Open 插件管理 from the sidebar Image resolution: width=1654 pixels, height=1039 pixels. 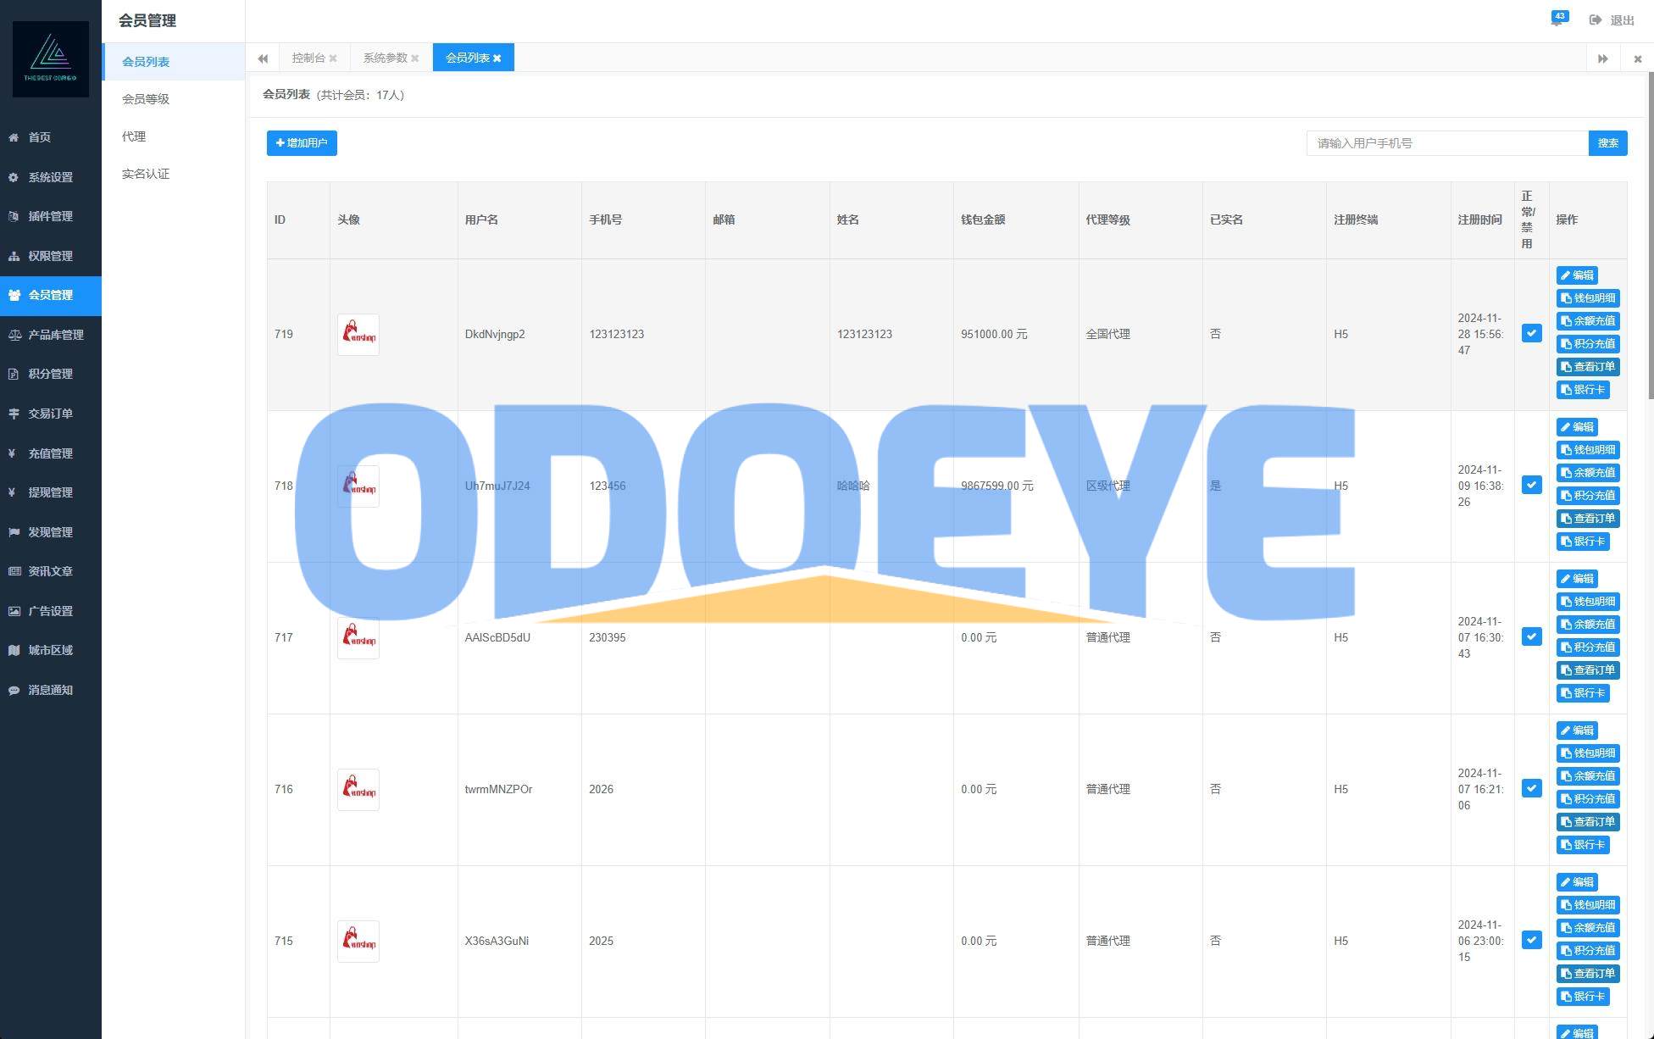[51, 216]
